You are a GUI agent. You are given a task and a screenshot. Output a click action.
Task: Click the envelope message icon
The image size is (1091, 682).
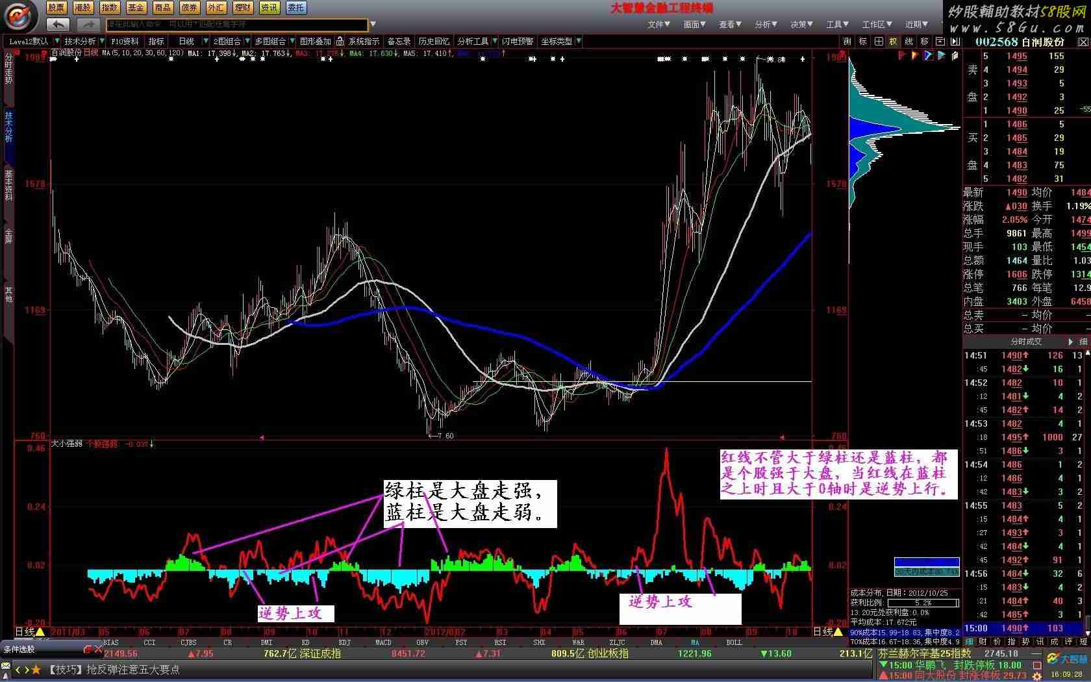[x=6, y=667]
